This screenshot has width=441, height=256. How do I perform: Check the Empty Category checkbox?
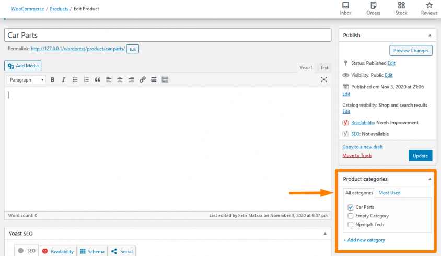pos(351,216)
